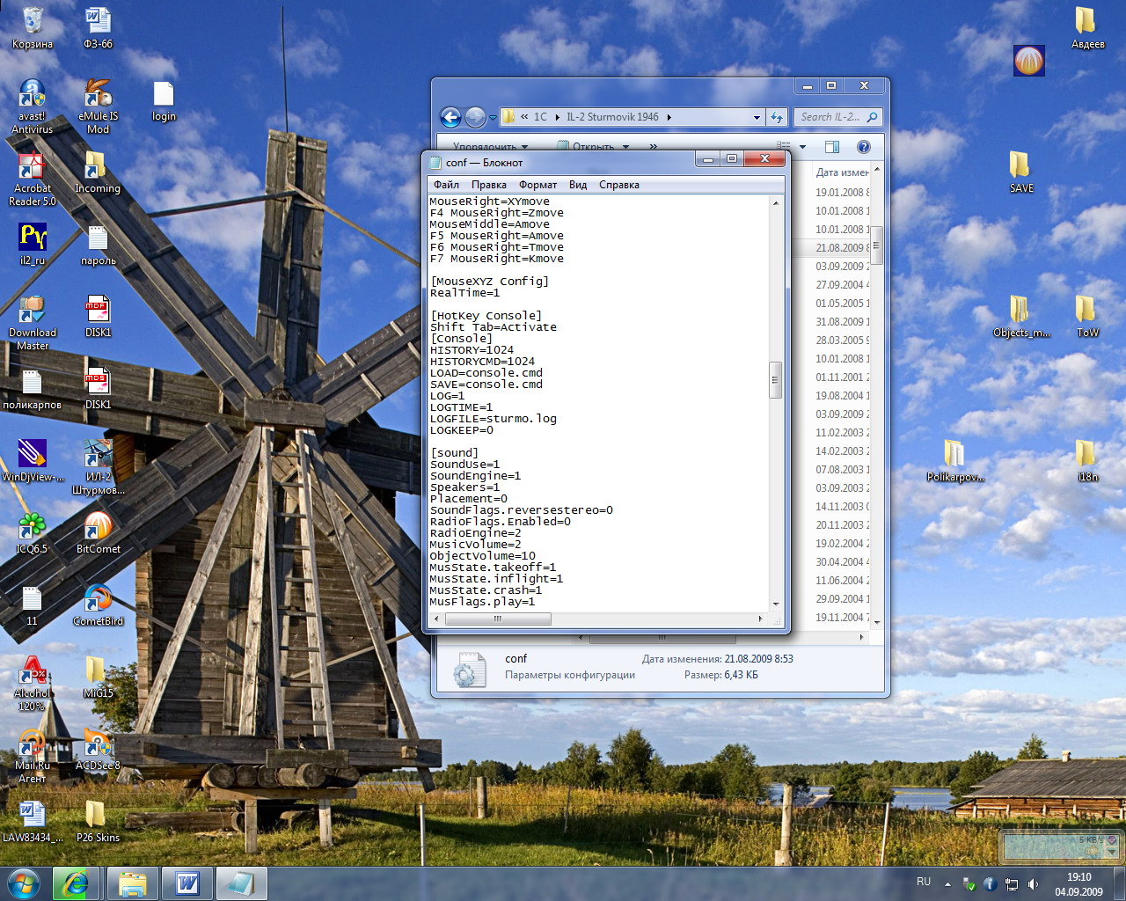
Task: Open the network tray icon
Action: (x=1012, y=883)
